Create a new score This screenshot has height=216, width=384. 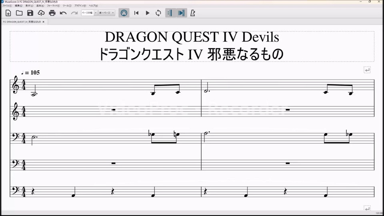[8, 13]
